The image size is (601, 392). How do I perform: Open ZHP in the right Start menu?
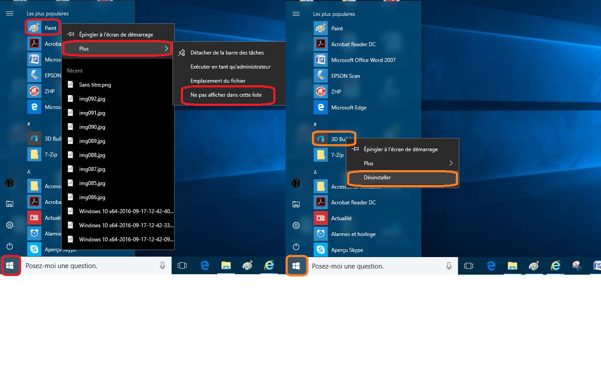[x=327, y=91]
